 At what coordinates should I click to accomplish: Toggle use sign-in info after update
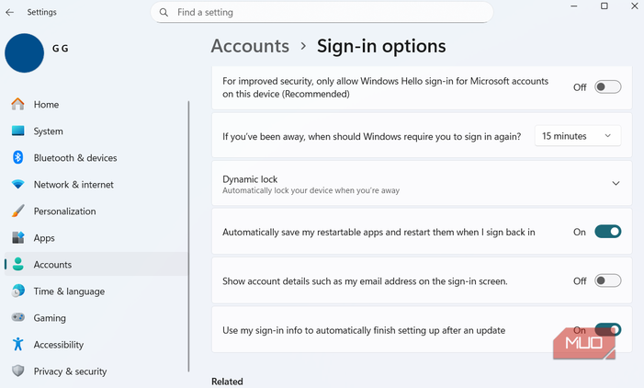point(608,330)
